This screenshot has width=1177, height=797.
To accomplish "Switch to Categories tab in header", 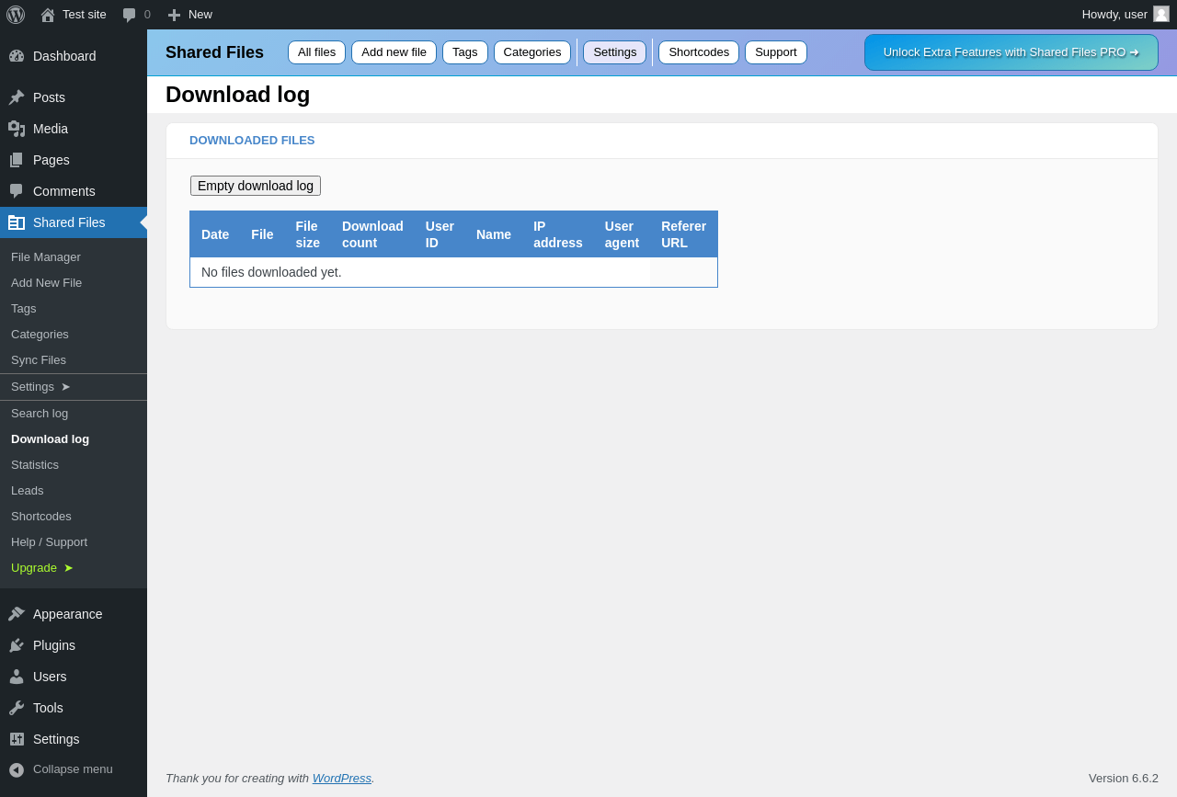I will coord(531,52).
